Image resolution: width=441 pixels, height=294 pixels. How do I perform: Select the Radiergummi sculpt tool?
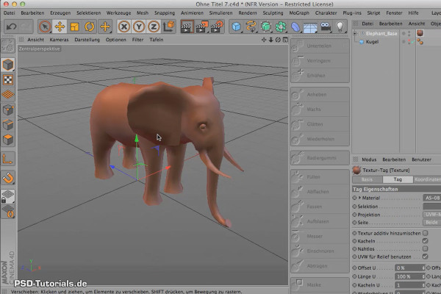pos(320,158)
